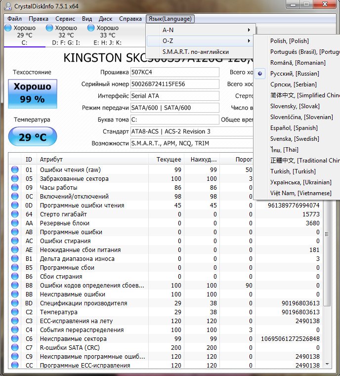Click the Наихуд... column header
This screenshot has width=340, height=376.
point(202,160)
